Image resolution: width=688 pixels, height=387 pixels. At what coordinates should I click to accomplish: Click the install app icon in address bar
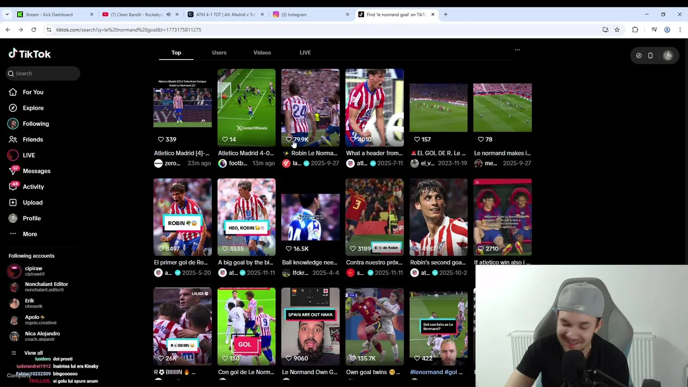point(605,30)
